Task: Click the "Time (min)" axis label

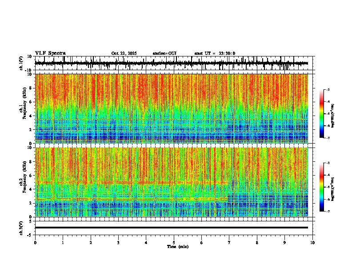Action: [178, 247]
